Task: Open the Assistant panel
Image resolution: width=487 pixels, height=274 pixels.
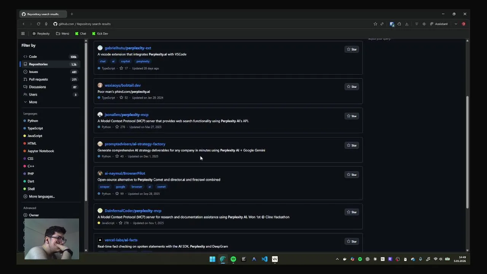Action: tap(439, 24)
